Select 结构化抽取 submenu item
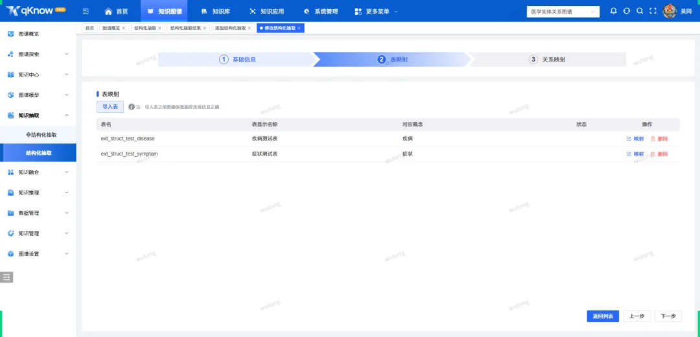Image resolution: width=700 pixels, height=337 pixels. (x=38, y=153)
